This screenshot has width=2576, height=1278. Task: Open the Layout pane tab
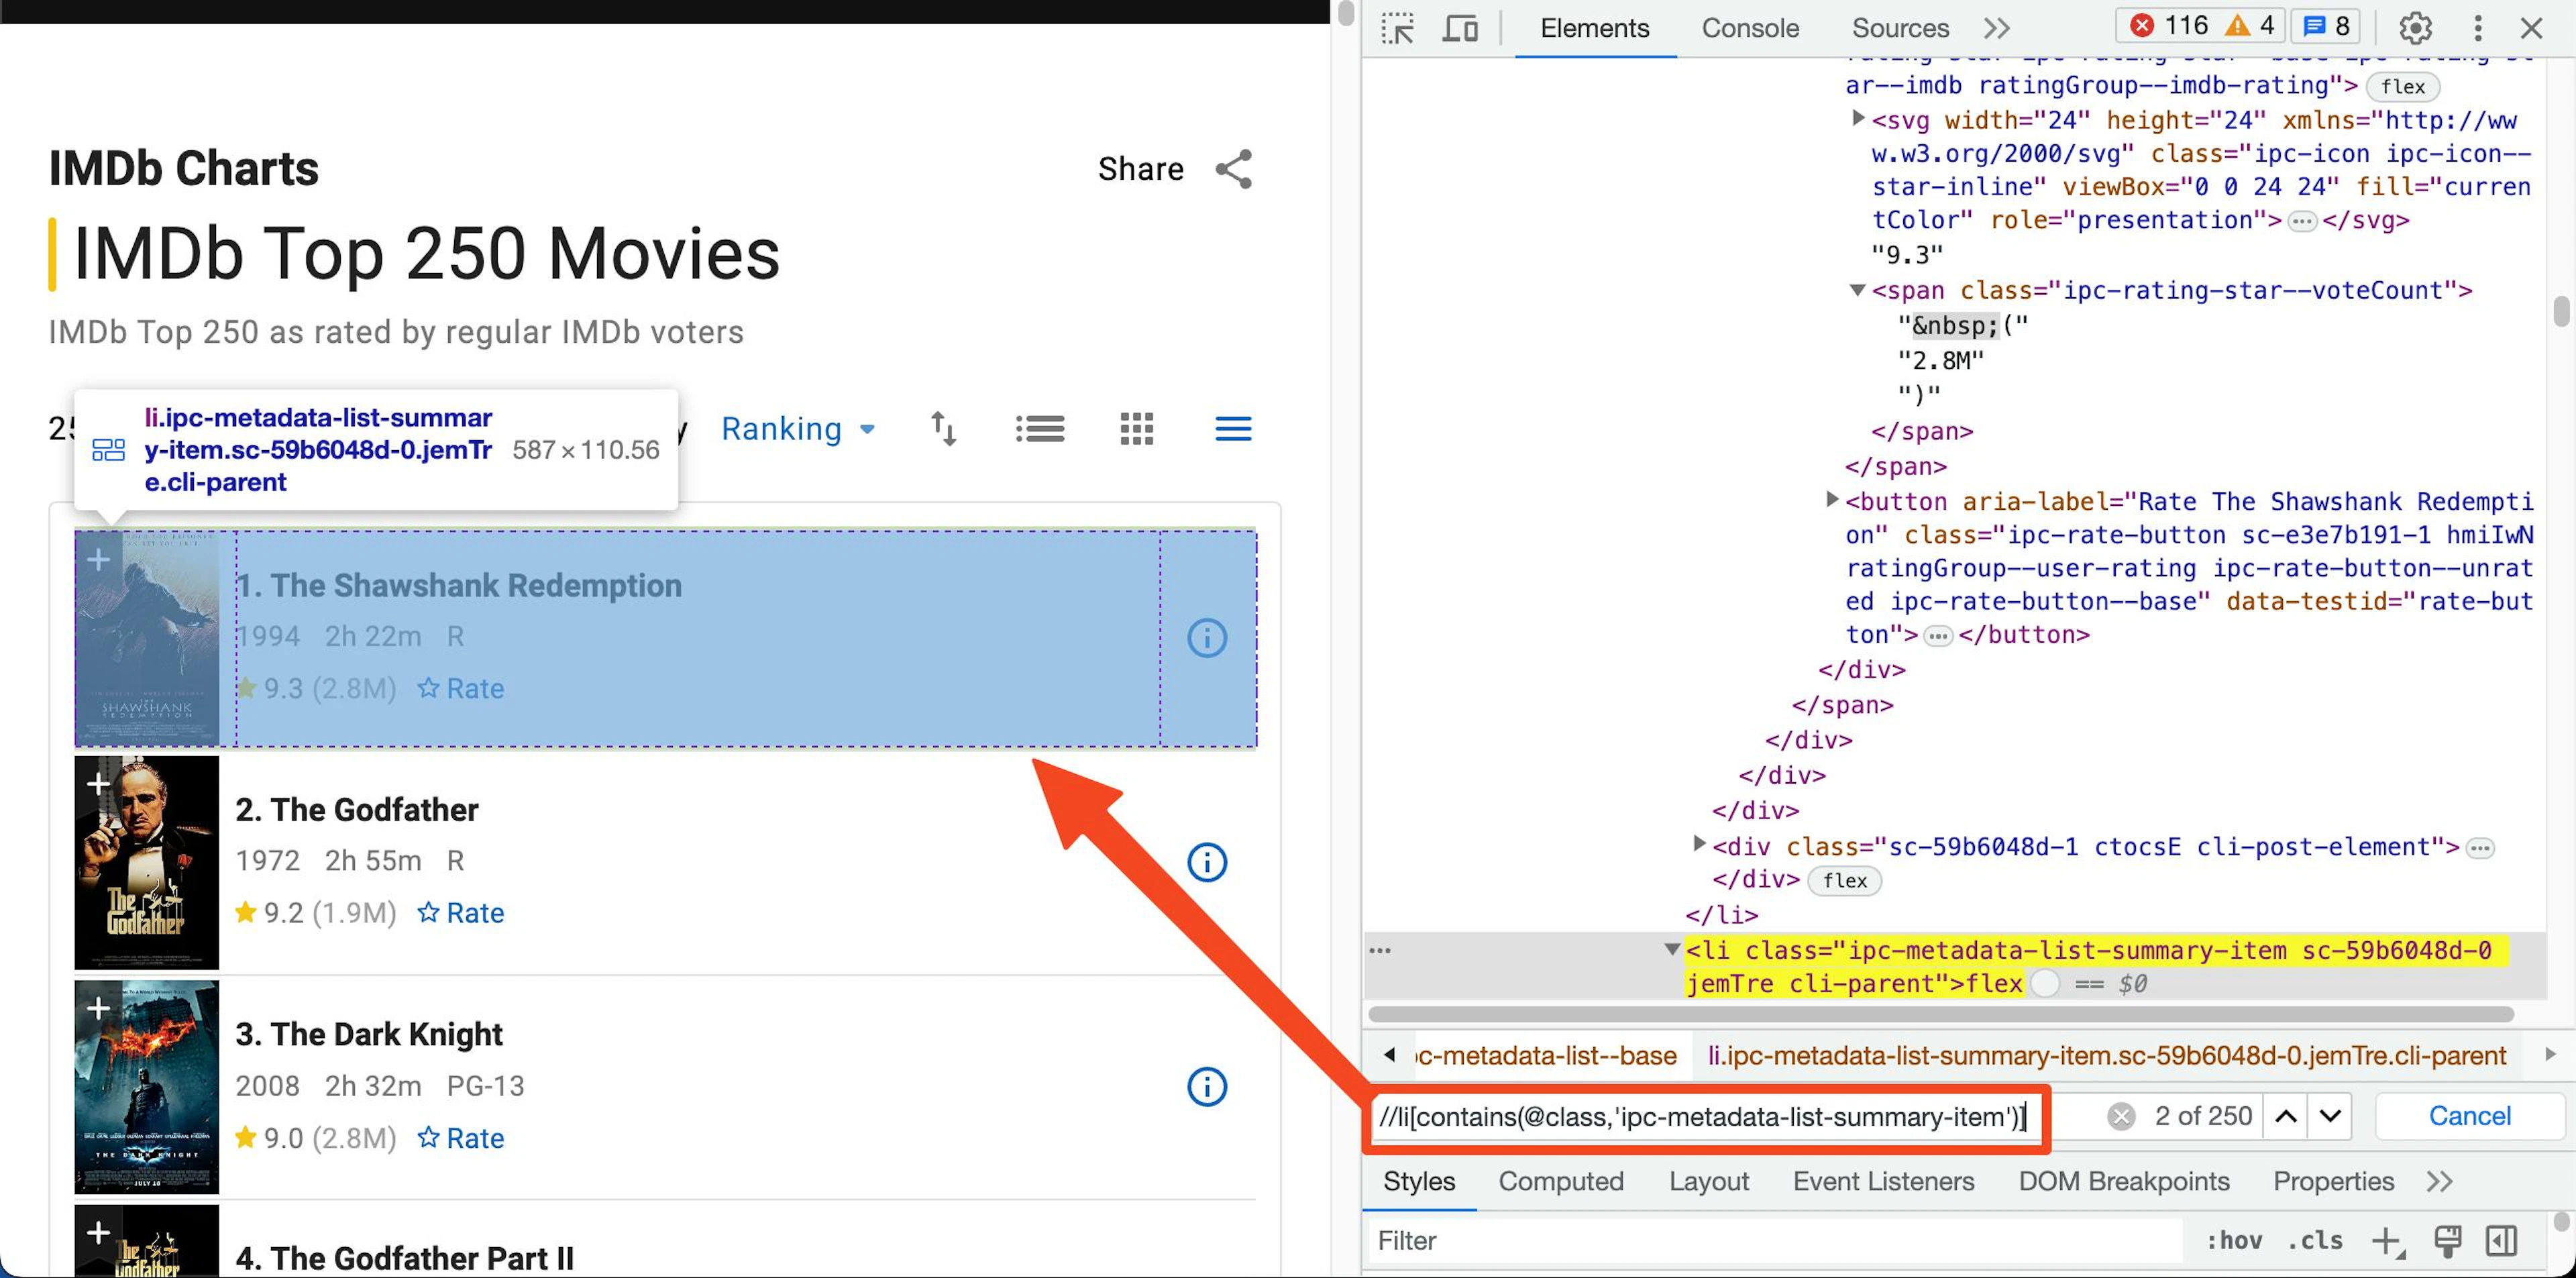(1708, 1181)
